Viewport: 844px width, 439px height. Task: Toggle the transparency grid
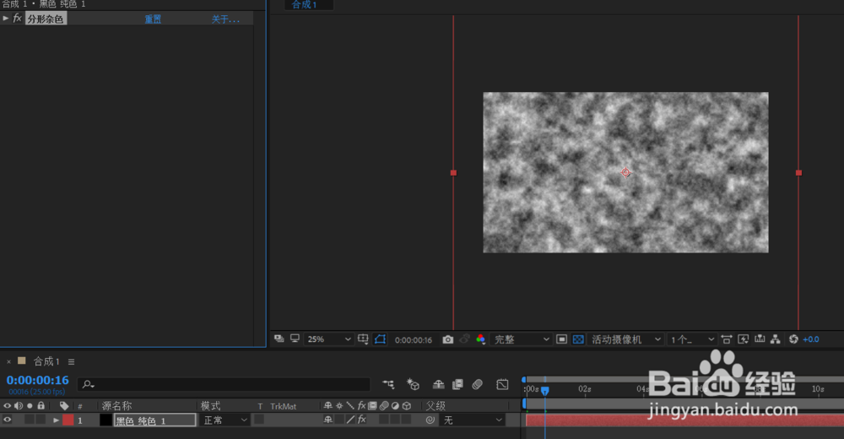(x=578, y=339)
